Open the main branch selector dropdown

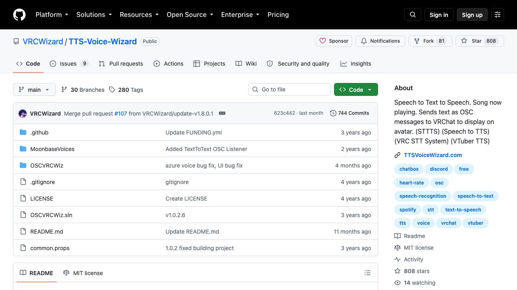click(x=34, y=89)
